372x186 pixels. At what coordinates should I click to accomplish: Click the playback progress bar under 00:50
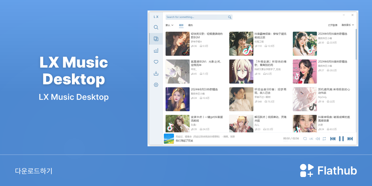(291, 141)
